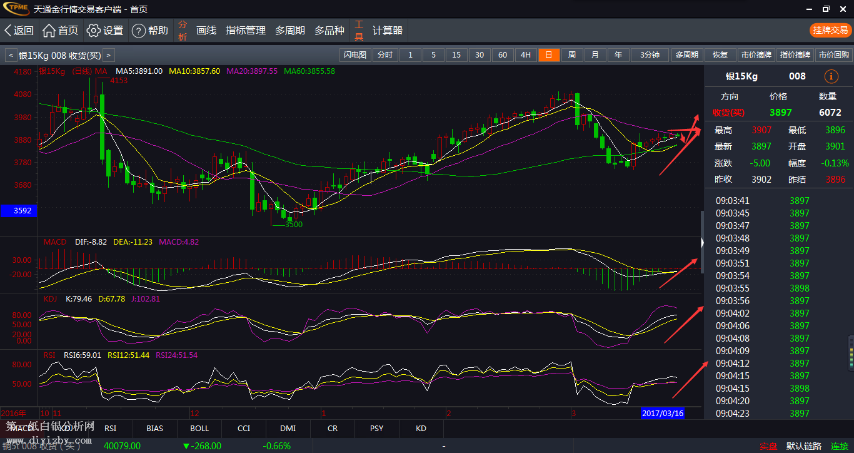Switch to previous instrument with < arrow

click(x=10, y=55)
